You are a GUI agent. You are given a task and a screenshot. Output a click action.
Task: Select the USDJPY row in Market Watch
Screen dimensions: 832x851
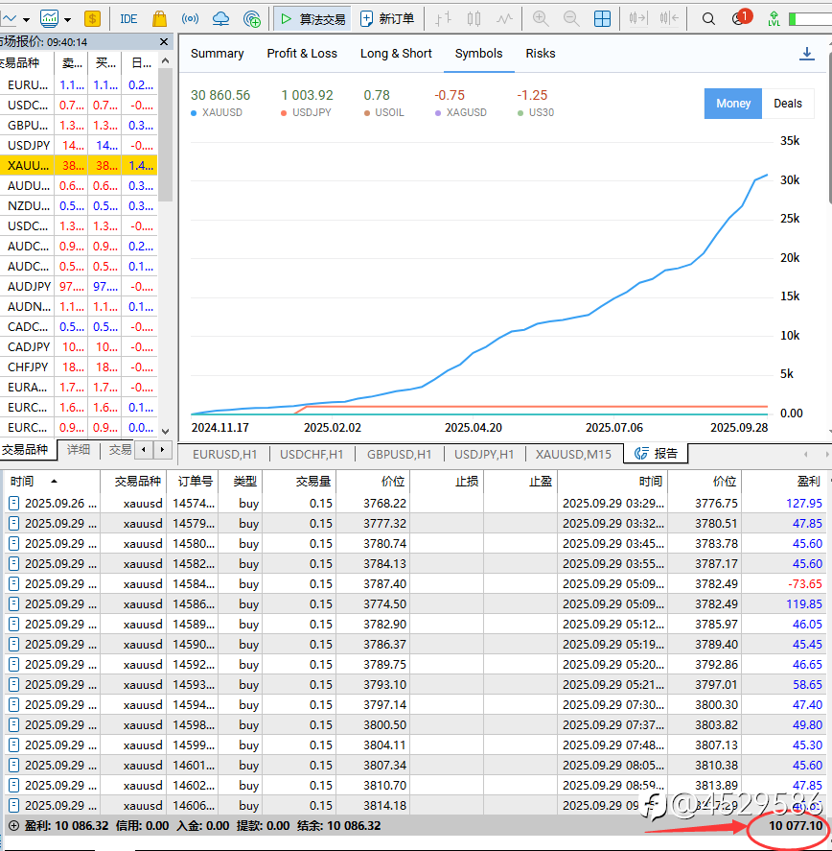click(79, 146)
